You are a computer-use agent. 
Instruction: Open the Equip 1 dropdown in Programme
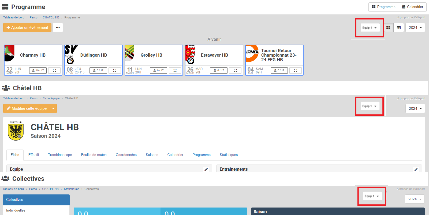click(370, 28)
